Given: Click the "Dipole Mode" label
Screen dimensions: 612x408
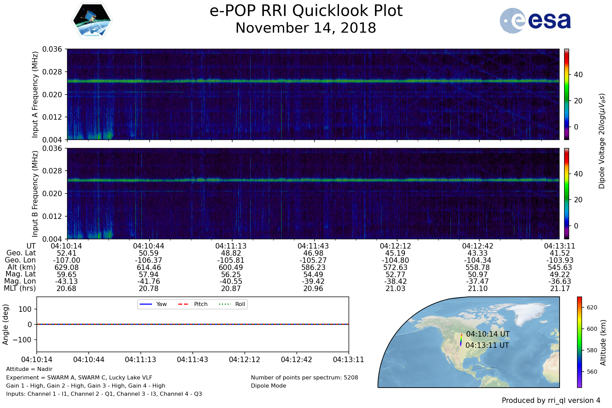Looking at the screenshot, I should tap(268, 386).
